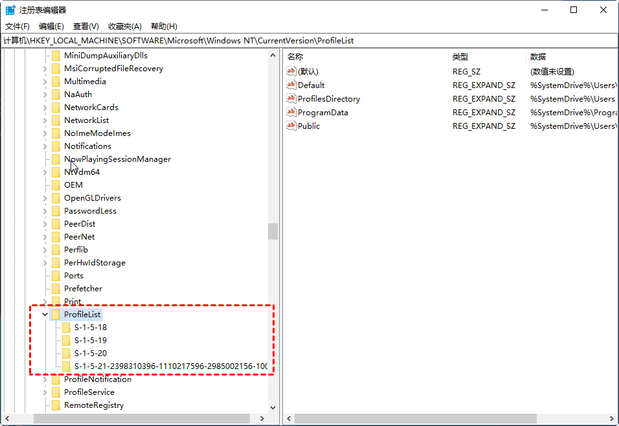Expand the Perflib key chevron
This screenshot has width=619, height=426.
click(45, 249)
